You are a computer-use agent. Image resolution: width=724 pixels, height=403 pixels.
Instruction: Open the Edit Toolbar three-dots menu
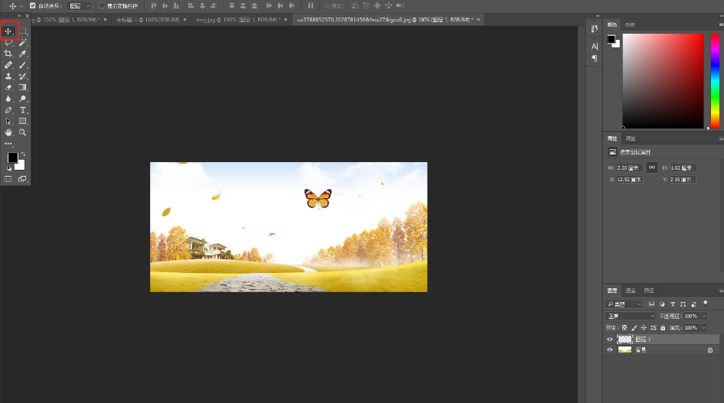click(8, 144)
